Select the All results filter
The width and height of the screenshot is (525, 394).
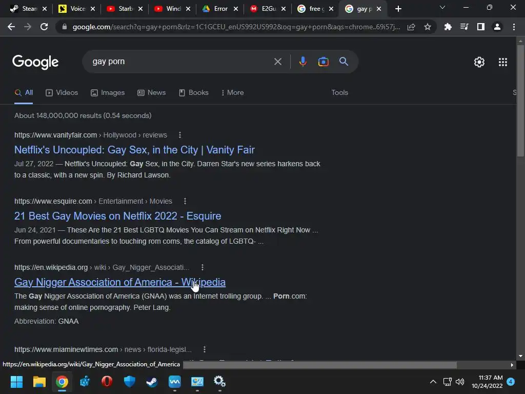coord(24,92)
